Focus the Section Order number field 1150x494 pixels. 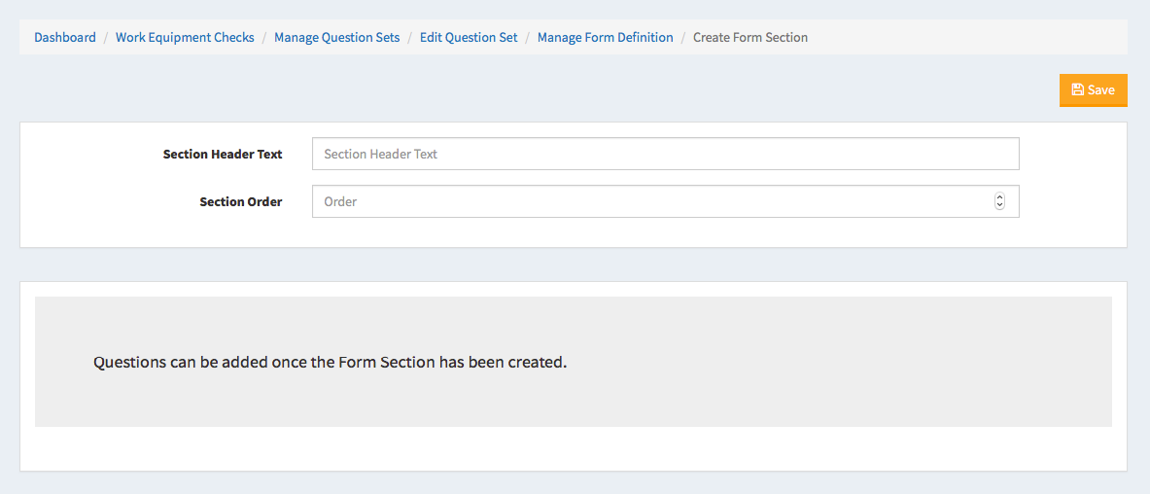(665, 201)
